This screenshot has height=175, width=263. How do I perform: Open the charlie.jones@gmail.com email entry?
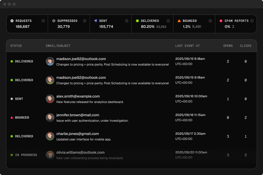pyautogui.click(x=77, y=134)
